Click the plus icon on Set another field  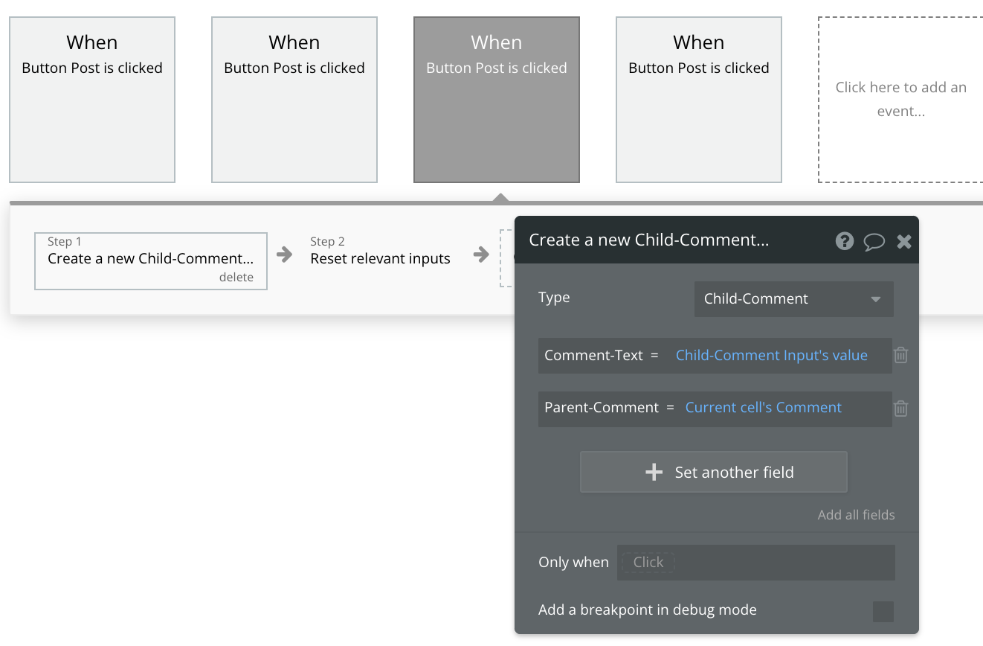pos(654,472)
